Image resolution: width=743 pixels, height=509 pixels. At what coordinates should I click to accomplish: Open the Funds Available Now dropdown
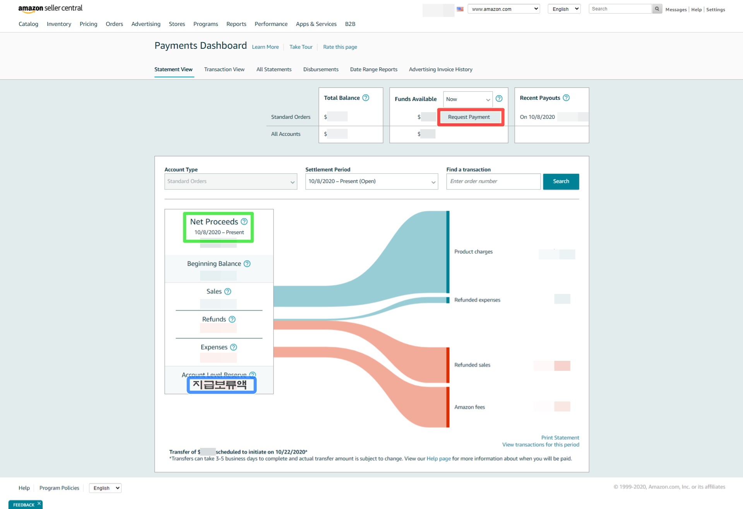468,99
